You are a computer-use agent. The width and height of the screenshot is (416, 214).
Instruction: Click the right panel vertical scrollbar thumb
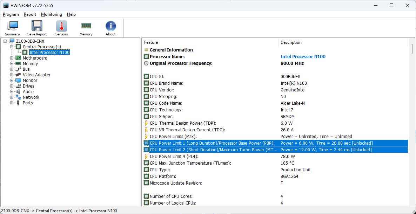point(412,48)
